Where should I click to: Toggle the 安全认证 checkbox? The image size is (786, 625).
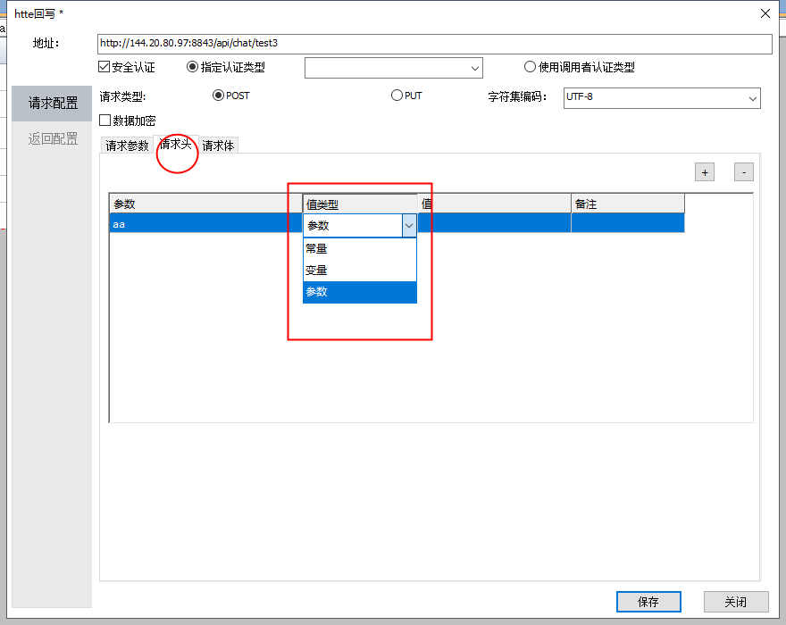point(105,67)
